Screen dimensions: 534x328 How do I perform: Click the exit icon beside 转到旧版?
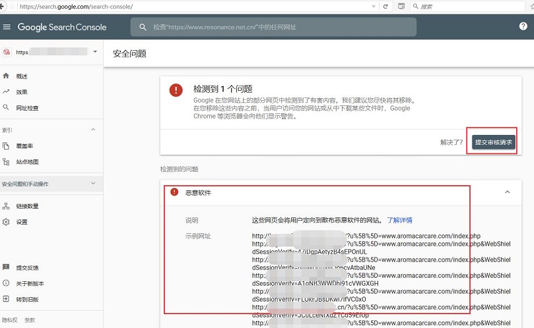click(6, 299)
